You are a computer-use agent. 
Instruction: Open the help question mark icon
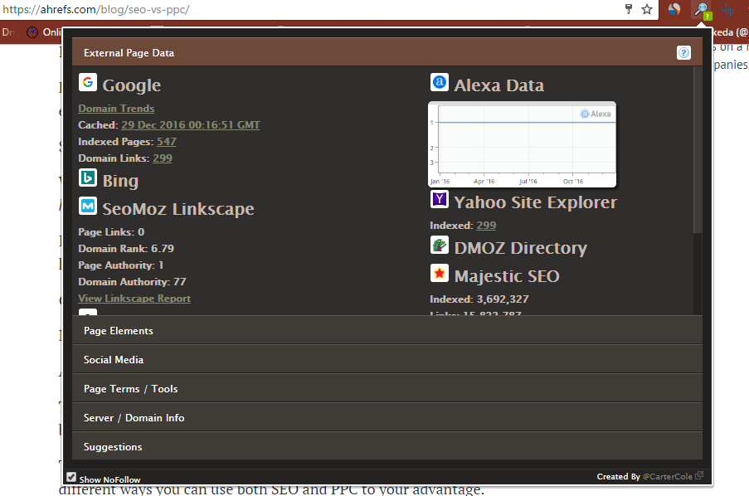pyautogui.click(x=683, y=52)
